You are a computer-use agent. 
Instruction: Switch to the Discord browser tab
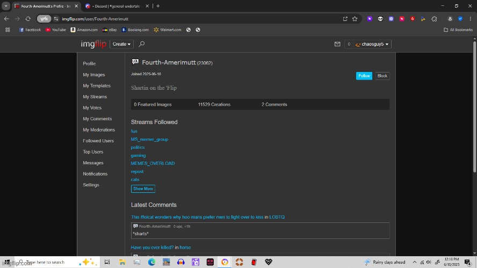117,6
